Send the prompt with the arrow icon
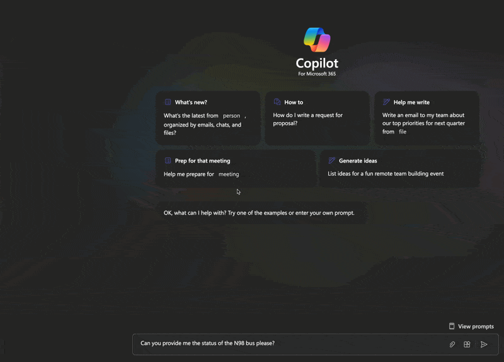 pyautogui.click(x=484, y=344)
